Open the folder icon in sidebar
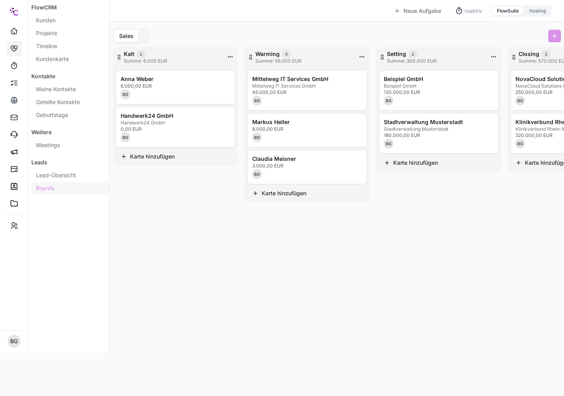The width and height of the screenshot is (564, 396). [x=14, y=203]
